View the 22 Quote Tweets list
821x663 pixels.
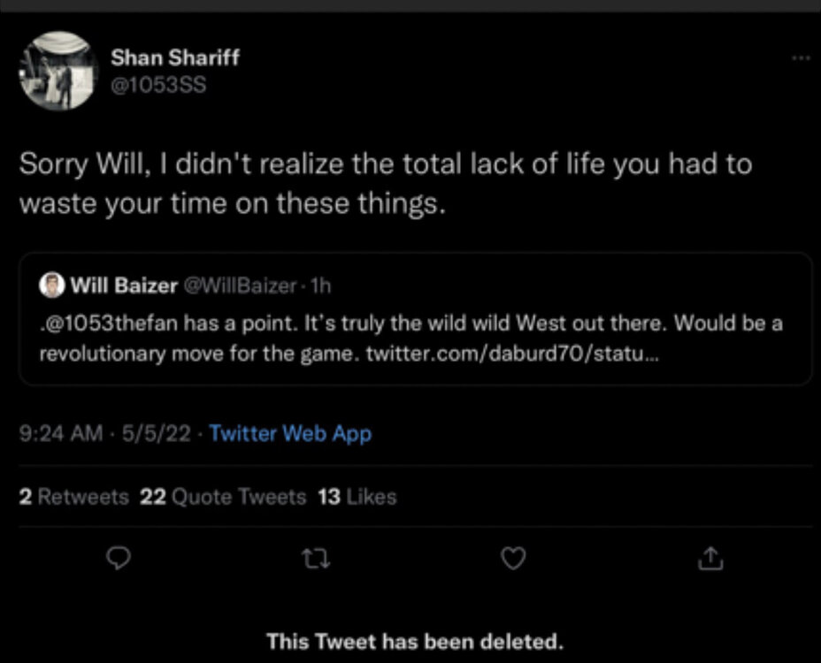point(223,497)
